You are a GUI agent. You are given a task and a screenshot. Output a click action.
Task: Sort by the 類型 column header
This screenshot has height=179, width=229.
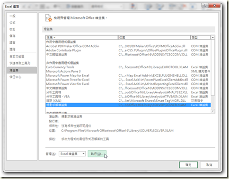201,37
